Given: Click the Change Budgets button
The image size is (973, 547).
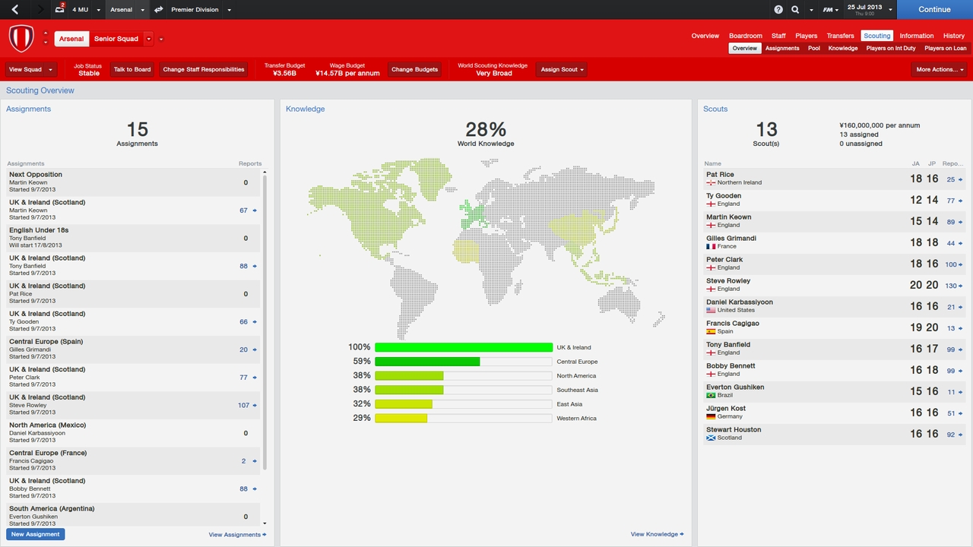Looking at the screenshot, I should point(414,69).
